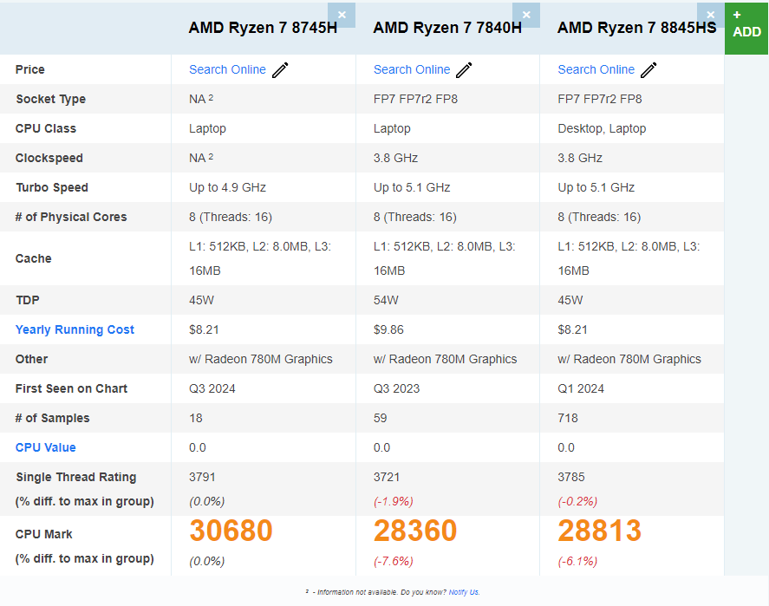This screenshot has height=606, width=769.
Task: Click CPU Mark score 30680
Action: click(x=231, y=531)
